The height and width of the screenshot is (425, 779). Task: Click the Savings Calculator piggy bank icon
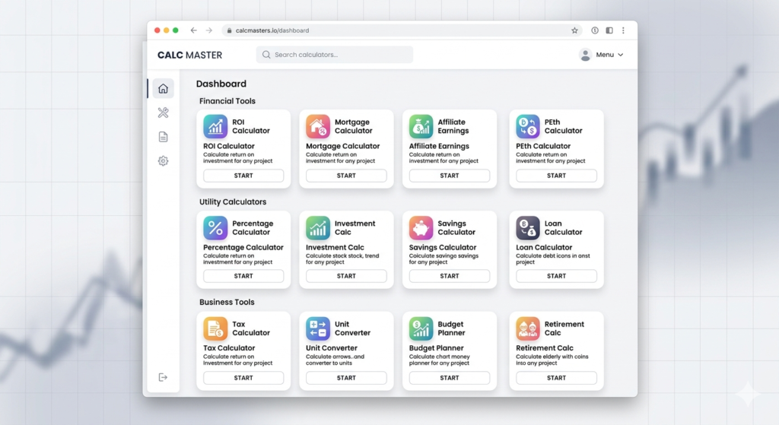[x=421, y=228]
